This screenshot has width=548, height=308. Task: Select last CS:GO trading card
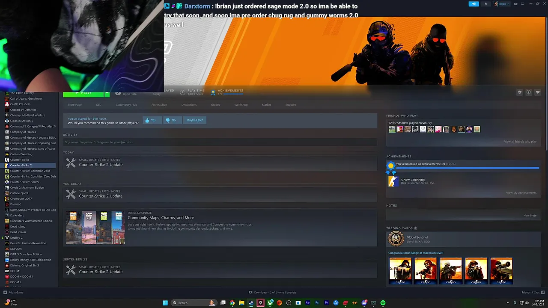501,271
